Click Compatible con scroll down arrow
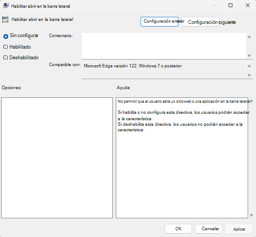Viewport: 256px width, 237px height. point(249,75)
